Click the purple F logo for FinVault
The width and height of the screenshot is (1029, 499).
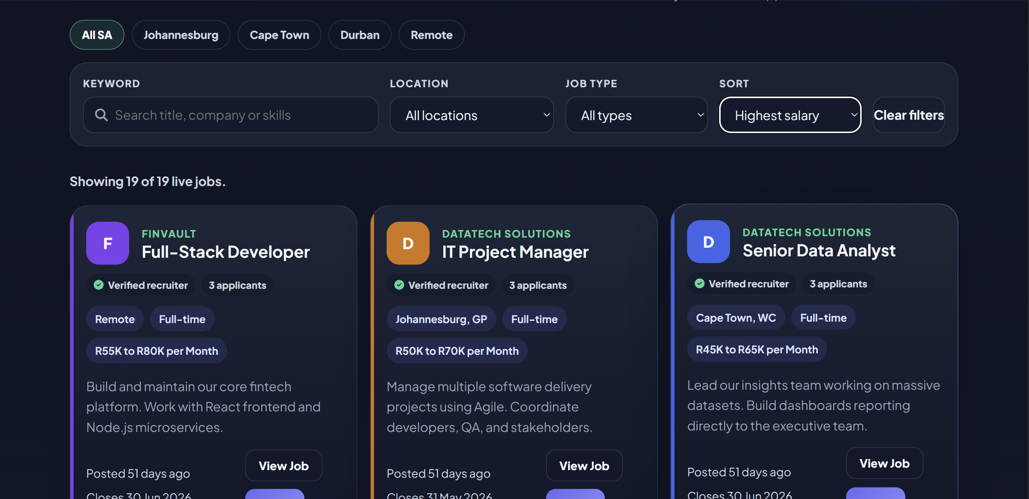pos(107,243)
